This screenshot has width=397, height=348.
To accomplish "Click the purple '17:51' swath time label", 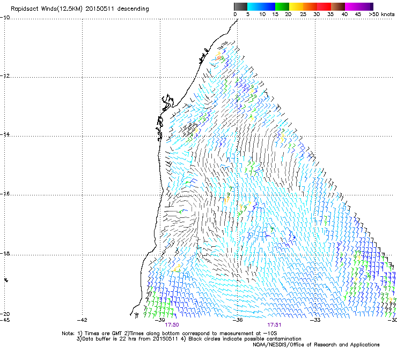I will coord(275,325).
